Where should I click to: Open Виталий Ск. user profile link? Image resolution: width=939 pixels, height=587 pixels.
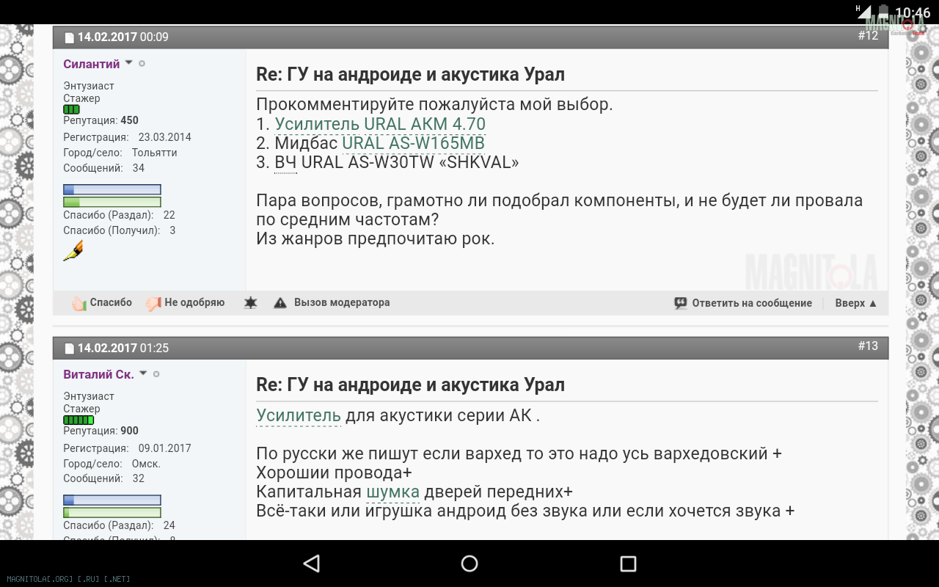point(98,374)
